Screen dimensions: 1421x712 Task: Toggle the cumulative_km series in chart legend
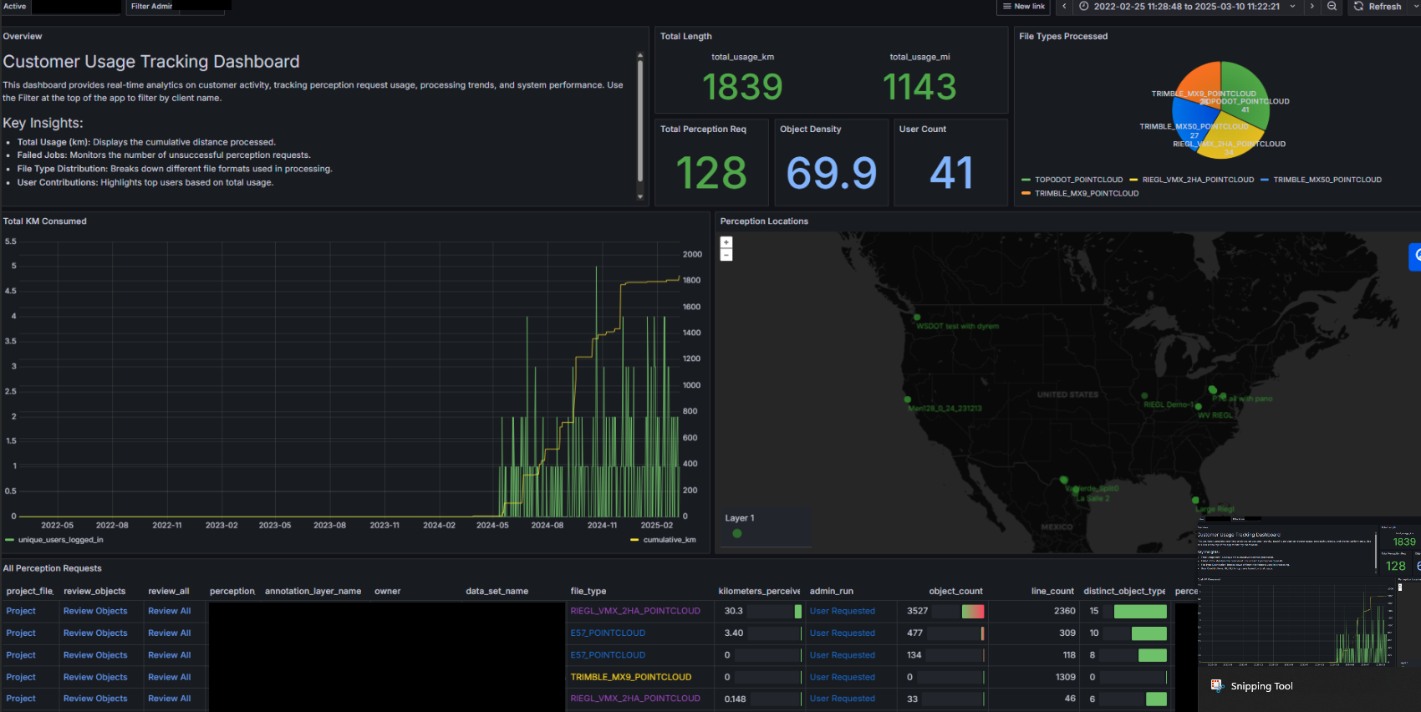669,540
